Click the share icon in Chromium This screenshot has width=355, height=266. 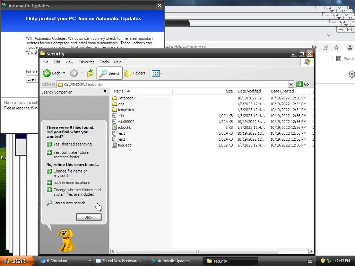(x=325, y=47)
